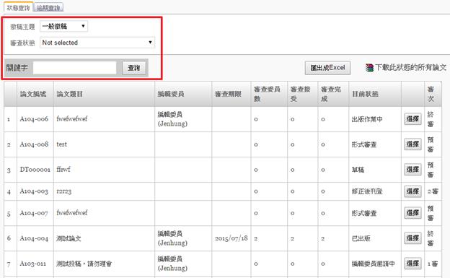Click 編輯委員 (Jenhung) in row A104-006
450x278 pixels.
click(x=172, y=119)
